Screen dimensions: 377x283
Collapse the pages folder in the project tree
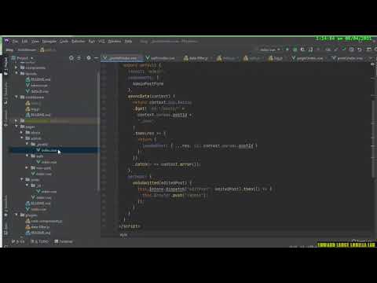(x=16, y=127)
